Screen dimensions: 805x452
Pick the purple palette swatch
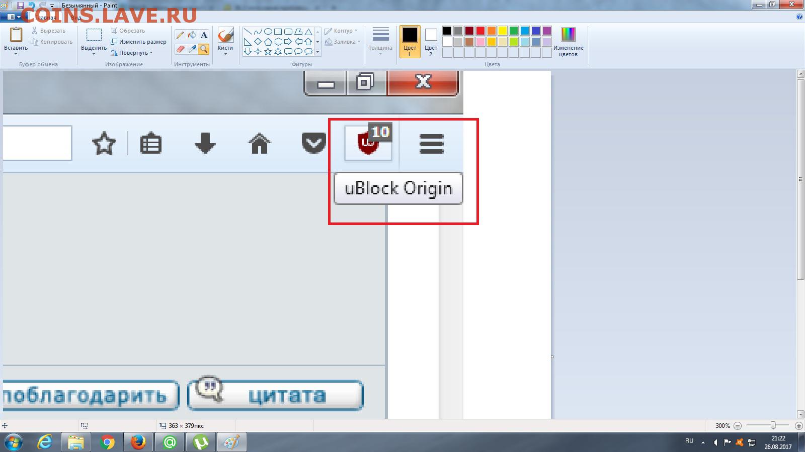[x=547, y=31]
